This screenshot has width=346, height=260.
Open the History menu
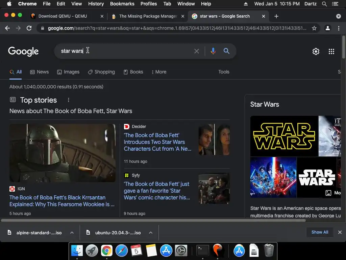point(96,4)
